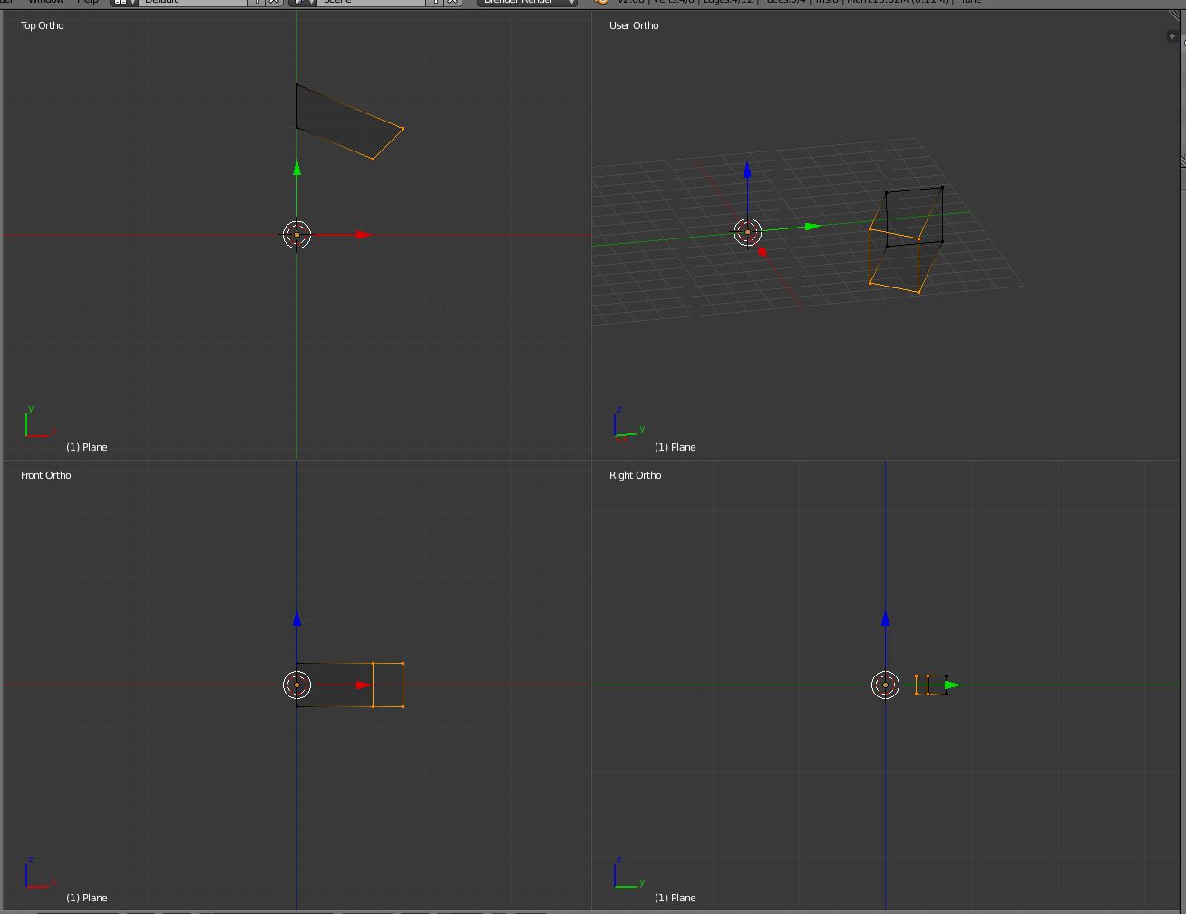
Task: Click the green Y-axis arrow in Right Ortho
Action: [x=952, y=685]
